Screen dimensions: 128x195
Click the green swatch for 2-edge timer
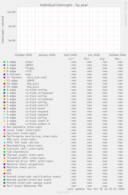[4, 62]
